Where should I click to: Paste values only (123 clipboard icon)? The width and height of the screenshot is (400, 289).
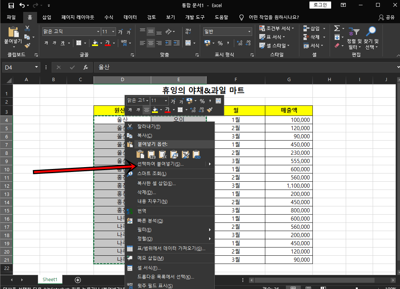[x=151, y=154]
